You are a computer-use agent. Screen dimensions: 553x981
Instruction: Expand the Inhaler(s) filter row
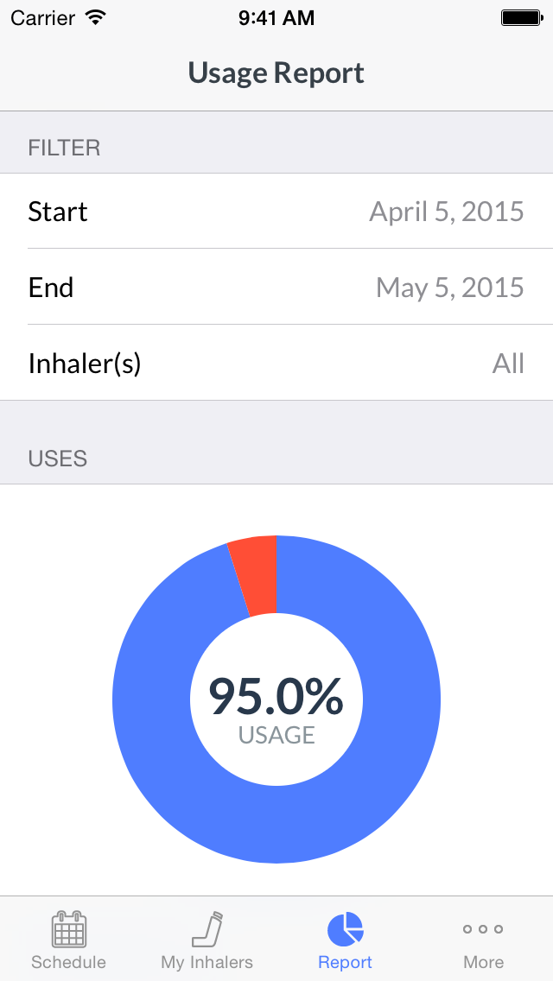[276, 363]
